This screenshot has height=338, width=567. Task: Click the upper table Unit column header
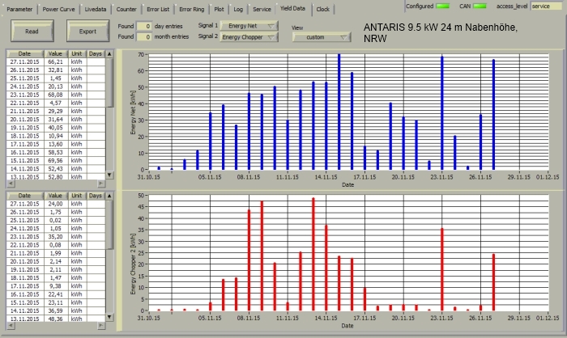tap(77, 54)
